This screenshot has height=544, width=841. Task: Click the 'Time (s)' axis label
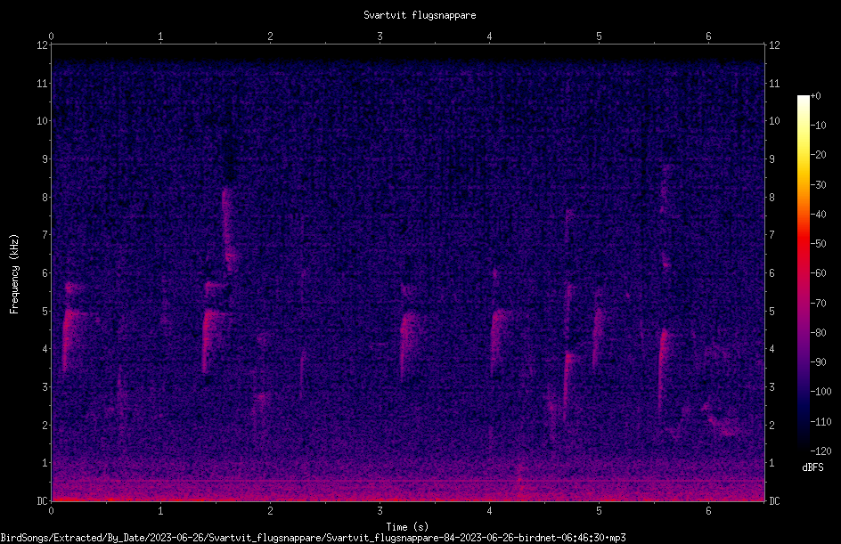click(407, 527)
